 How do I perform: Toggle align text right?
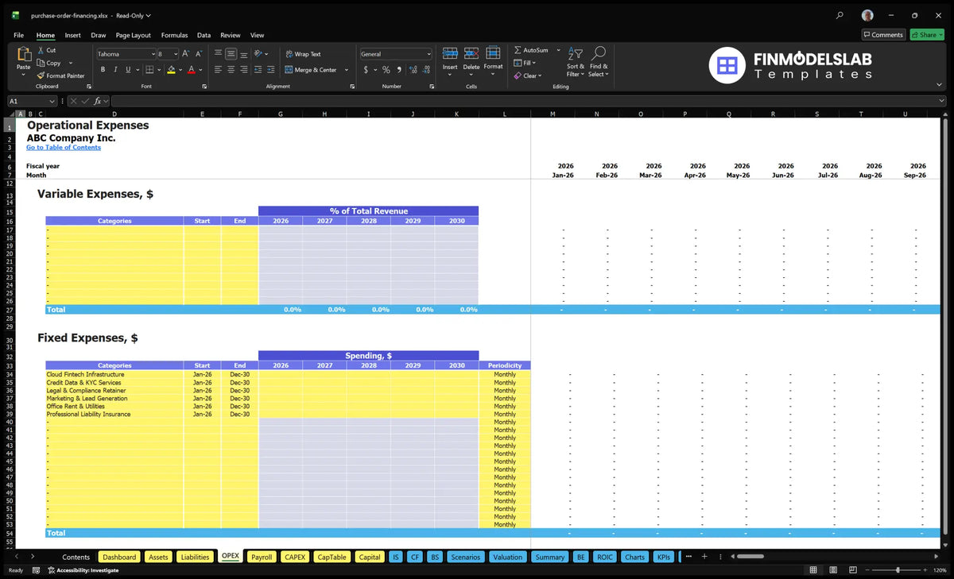click(243, 70)
